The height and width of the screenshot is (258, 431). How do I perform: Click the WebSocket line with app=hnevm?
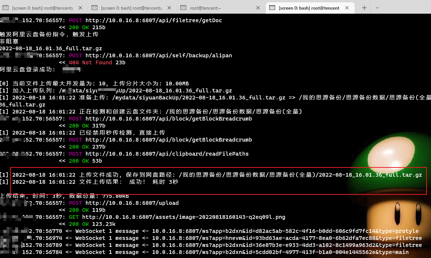coord(211,238)
